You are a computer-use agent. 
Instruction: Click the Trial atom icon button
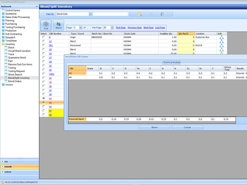(46, 25)
